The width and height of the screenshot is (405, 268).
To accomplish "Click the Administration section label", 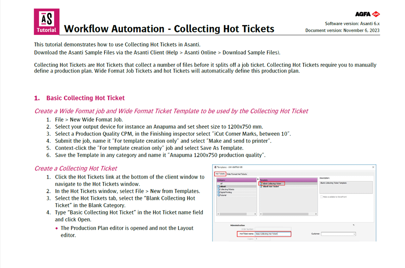I will tap(238, 225).
